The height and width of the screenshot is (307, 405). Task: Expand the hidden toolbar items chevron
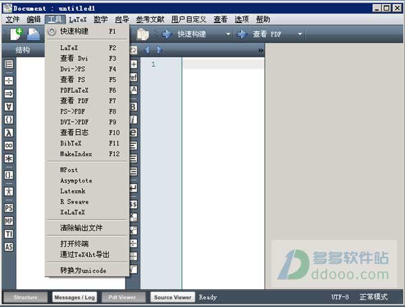(x=261, y=50)
